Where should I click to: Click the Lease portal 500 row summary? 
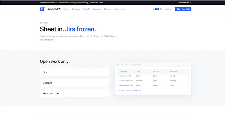click(126, 81)
